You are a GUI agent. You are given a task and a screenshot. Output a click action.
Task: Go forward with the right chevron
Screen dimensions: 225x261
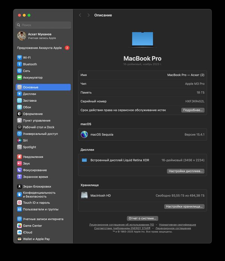88,15
